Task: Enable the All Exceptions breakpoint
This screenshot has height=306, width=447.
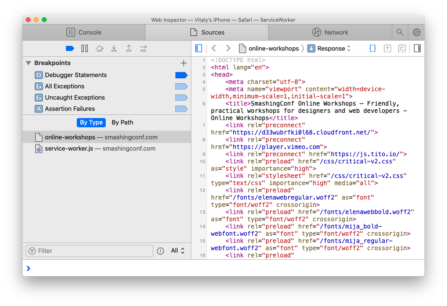Action: (181, 86)
